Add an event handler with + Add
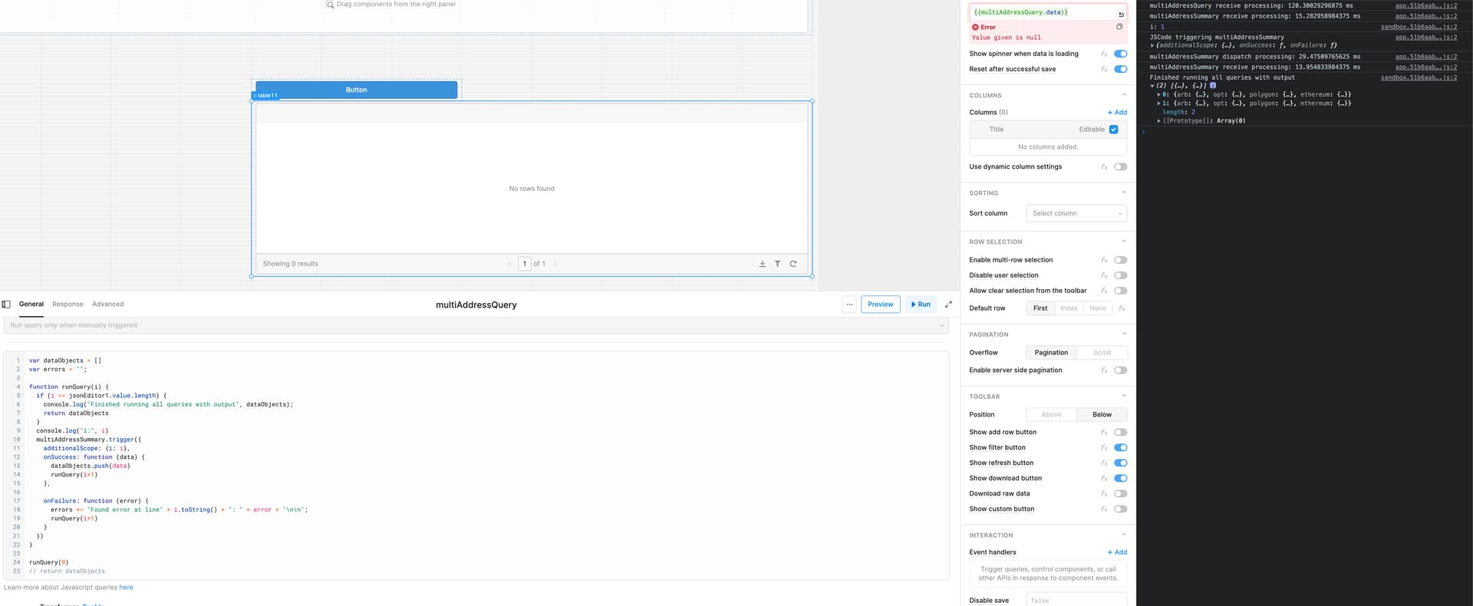1473x606 pixels. [x=1117, y=552]
